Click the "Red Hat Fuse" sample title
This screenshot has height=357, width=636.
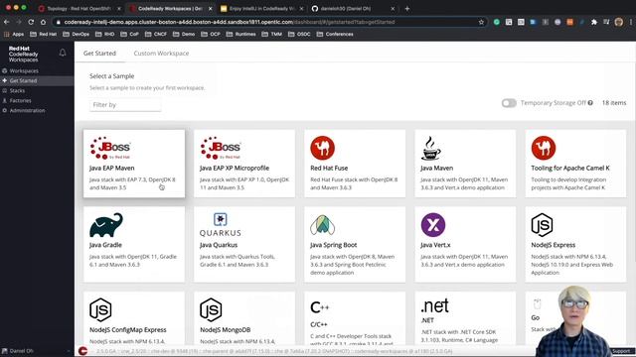click(329, 168)
